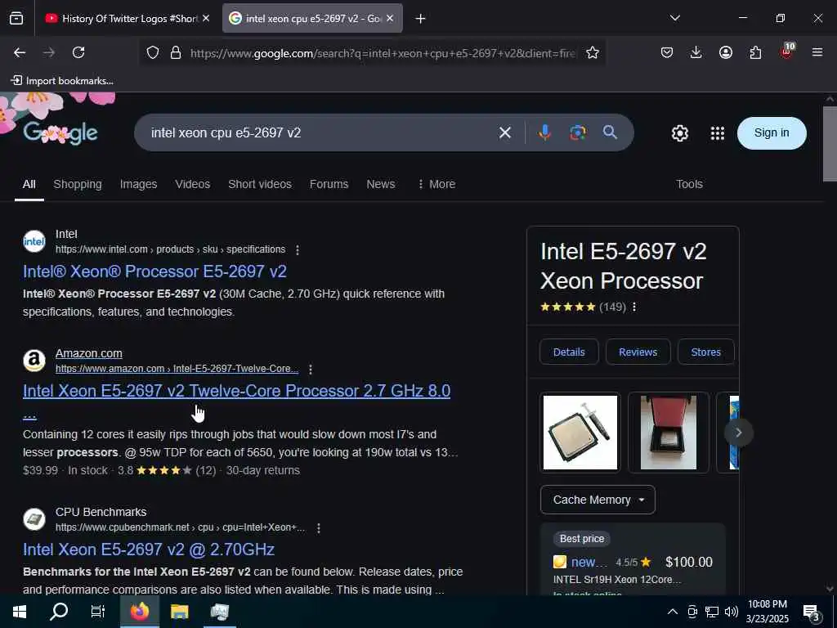This screenshot has height=628, width=837.
Task: Open the search Tools options
Action: [x=689, y=184]
